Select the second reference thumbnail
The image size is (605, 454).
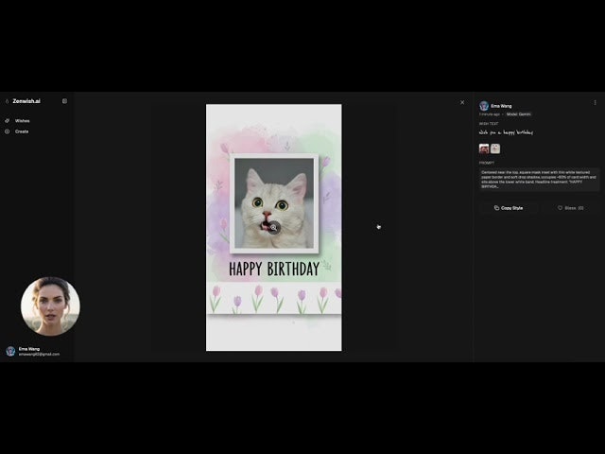pyautogui.click(x=495, y=148)
